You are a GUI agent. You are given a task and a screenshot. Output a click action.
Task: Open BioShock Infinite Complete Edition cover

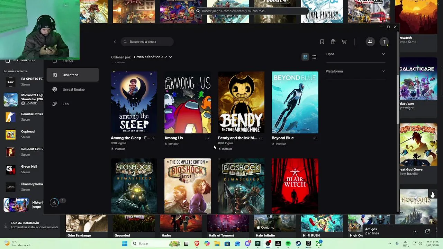coord(188,186)
